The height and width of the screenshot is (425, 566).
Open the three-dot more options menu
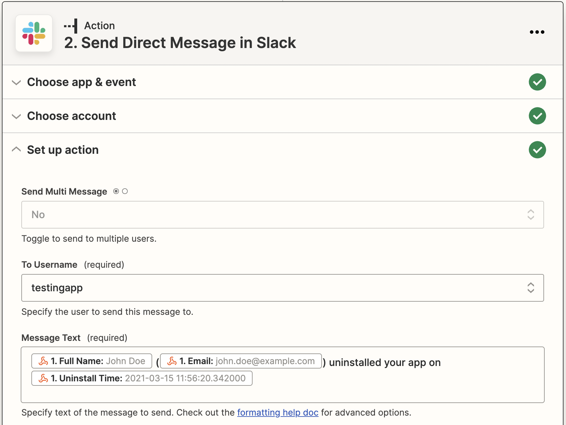pos(537,32)
